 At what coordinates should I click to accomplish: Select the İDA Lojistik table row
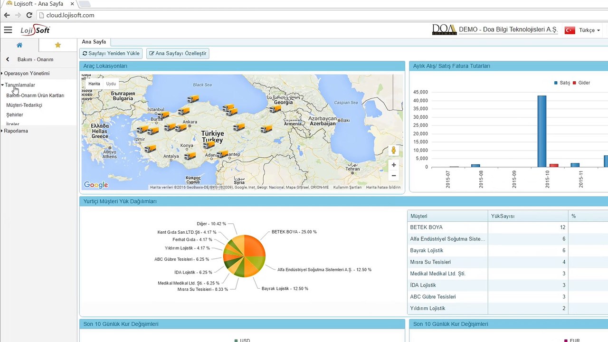[508, 285]
